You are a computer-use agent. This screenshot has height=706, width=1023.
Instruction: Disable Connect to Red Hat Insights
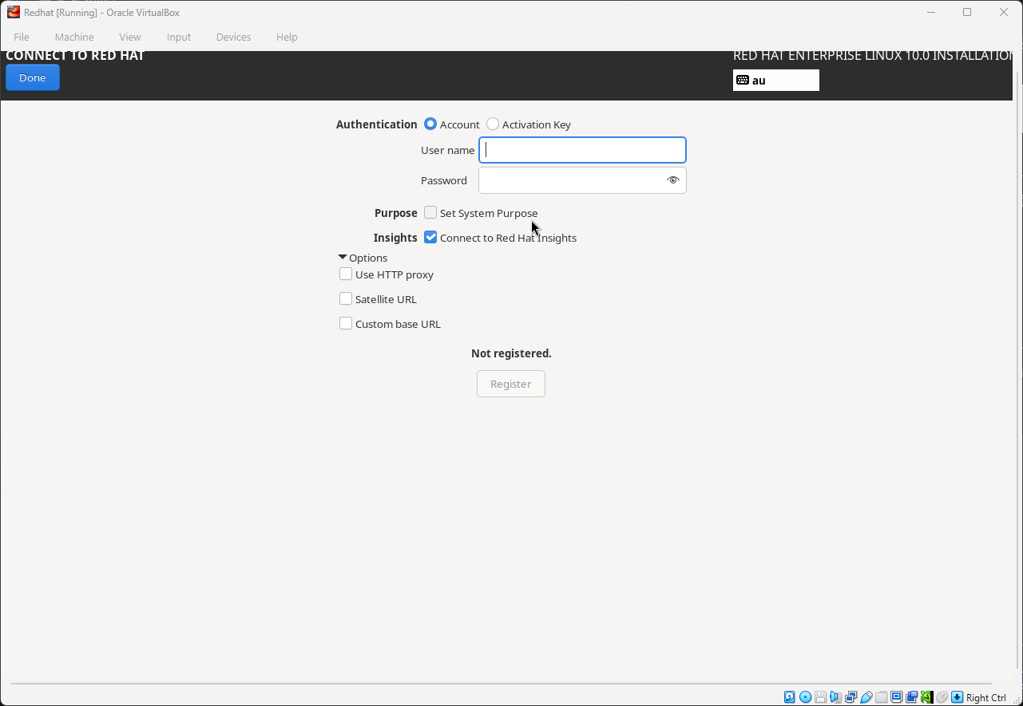coord(430,237)
